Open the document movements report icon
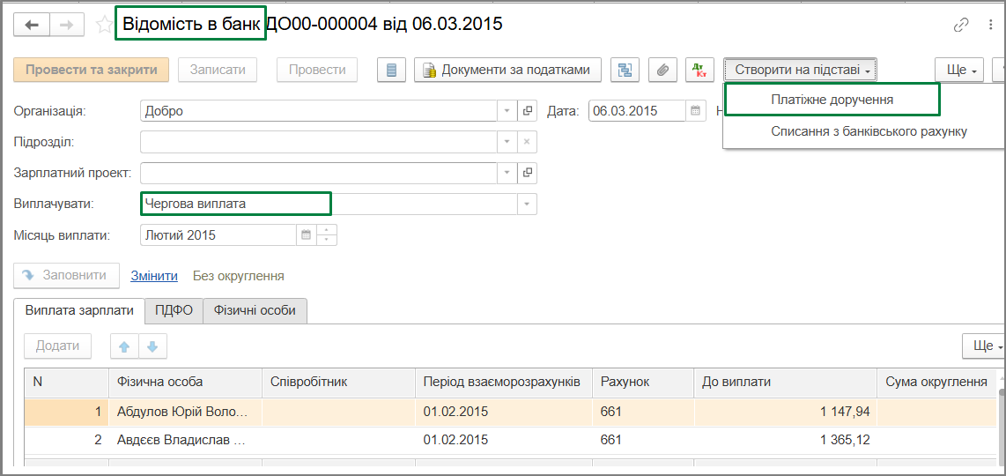Image resolution: width=1006 pixels, height=476 pixels. coord(391,70)
